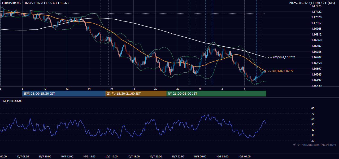Image resolution: width=339 pixels, height=159 pixels.
Task: Click the 40 SMA 1.16577 arrow label
Action: tap(280, 71)
